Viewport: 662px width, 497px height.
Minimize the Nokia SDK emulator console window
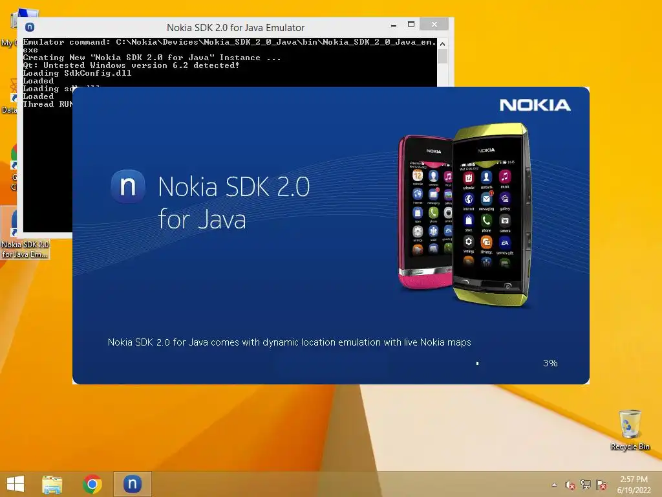pyautogui.click(x=394, y=25)
